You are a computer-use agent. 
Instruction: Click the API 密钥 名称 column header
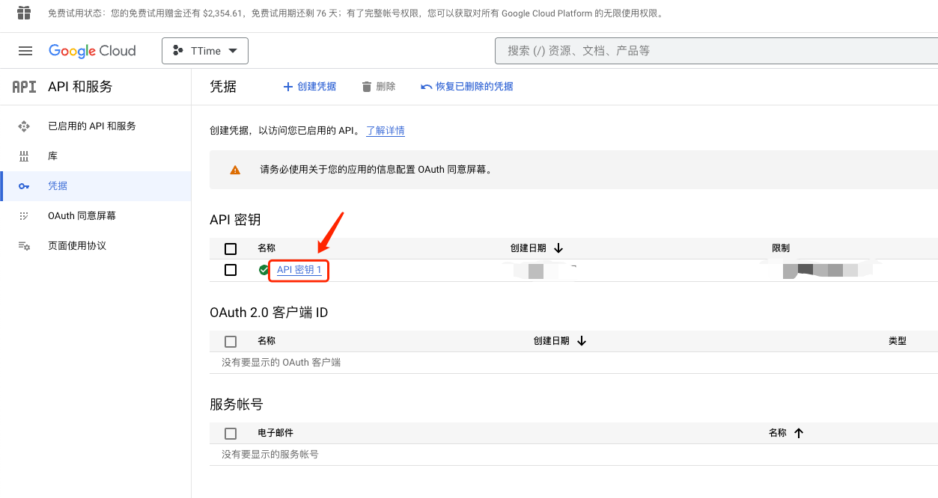point(267,248)
